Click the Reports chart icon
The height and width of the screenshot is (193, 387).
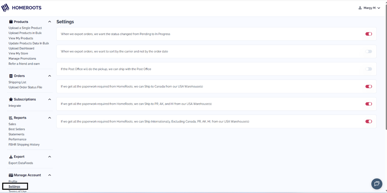11,118
